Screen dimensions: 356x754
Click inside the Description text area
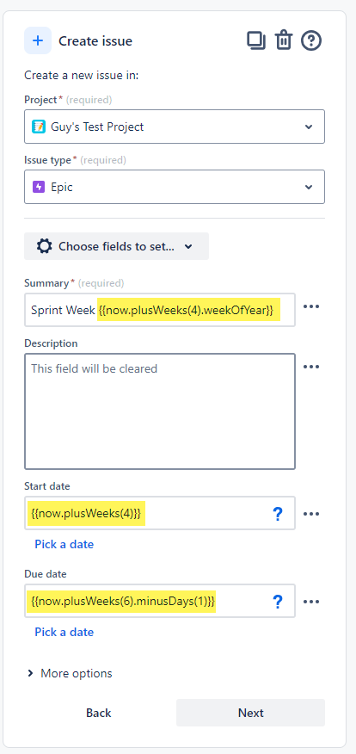click(160, 411)
